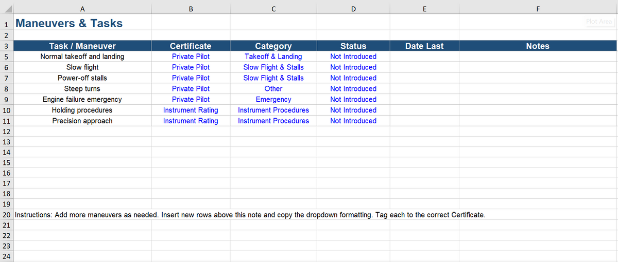Viewport: 618px width, 262px height.
Task: Open Certificate cell for Holding procedures
Action: tap(191, 110)
